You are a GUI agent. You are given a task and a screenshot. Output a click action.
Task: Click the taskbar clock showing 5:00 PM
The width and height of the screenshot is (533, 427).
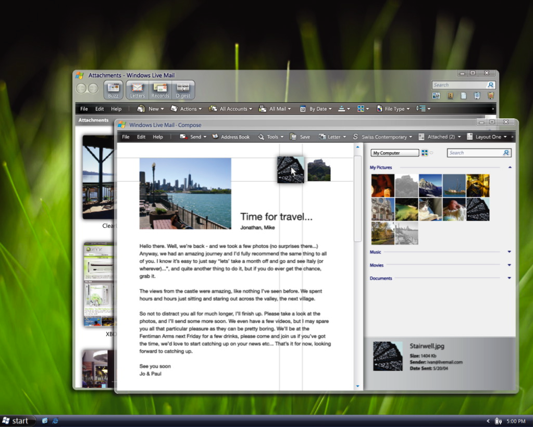516,421
